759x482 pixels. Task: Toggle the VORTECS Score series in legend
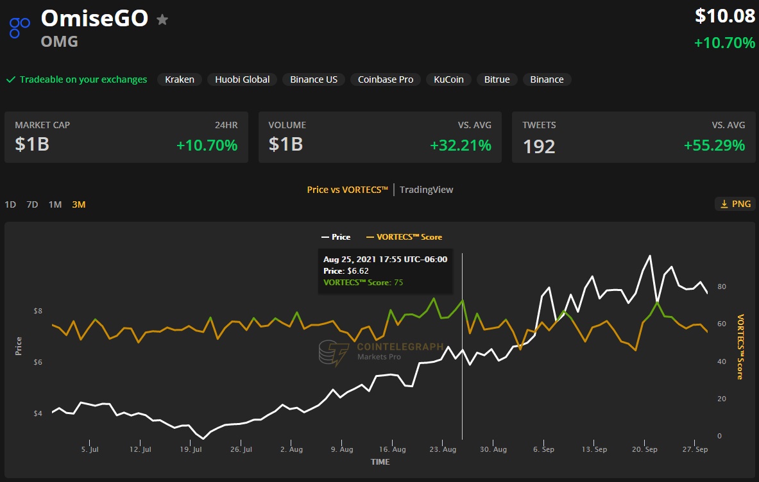[404, 237]
